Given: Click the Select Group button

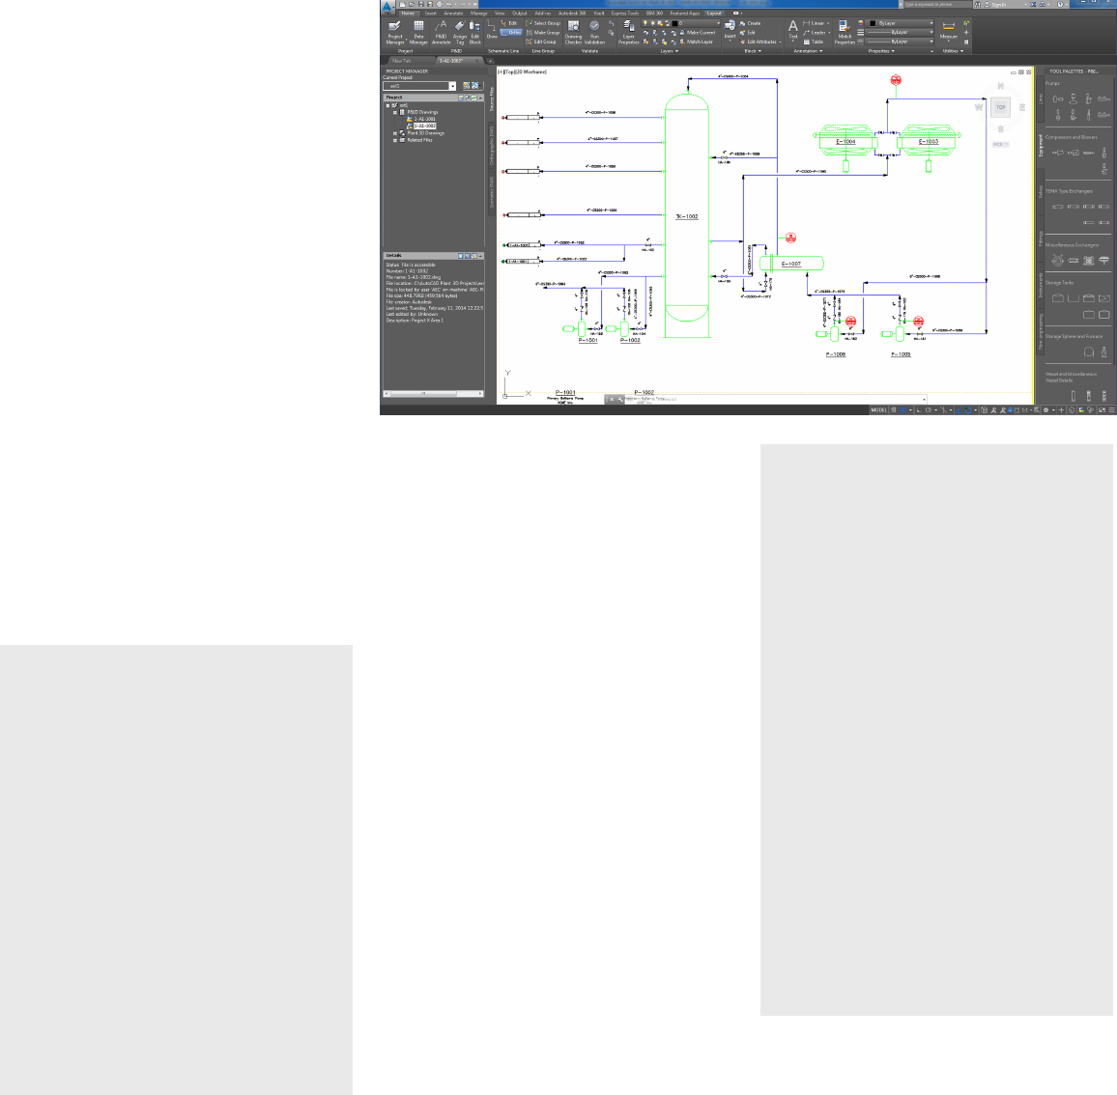Looking at the screenshot, I should pos(543,23).
